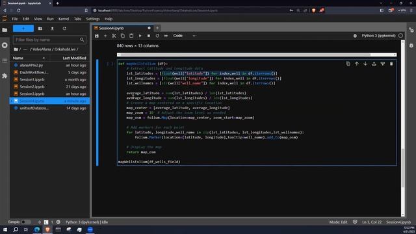Open the View menu
The height and width of the screenshot is (234, 416).
click(x=38, y=19)
